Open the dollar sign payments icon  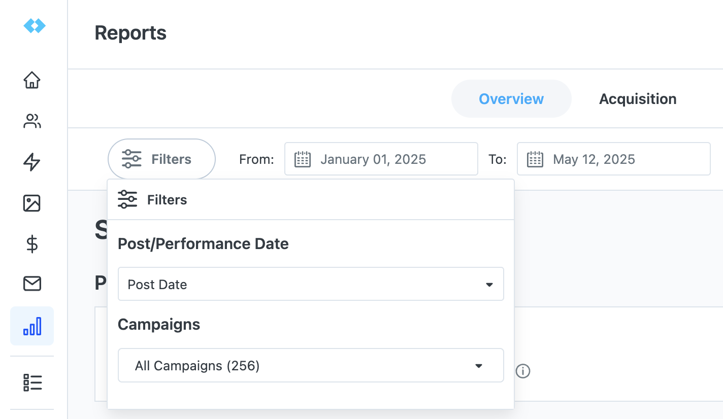point(32,244)
